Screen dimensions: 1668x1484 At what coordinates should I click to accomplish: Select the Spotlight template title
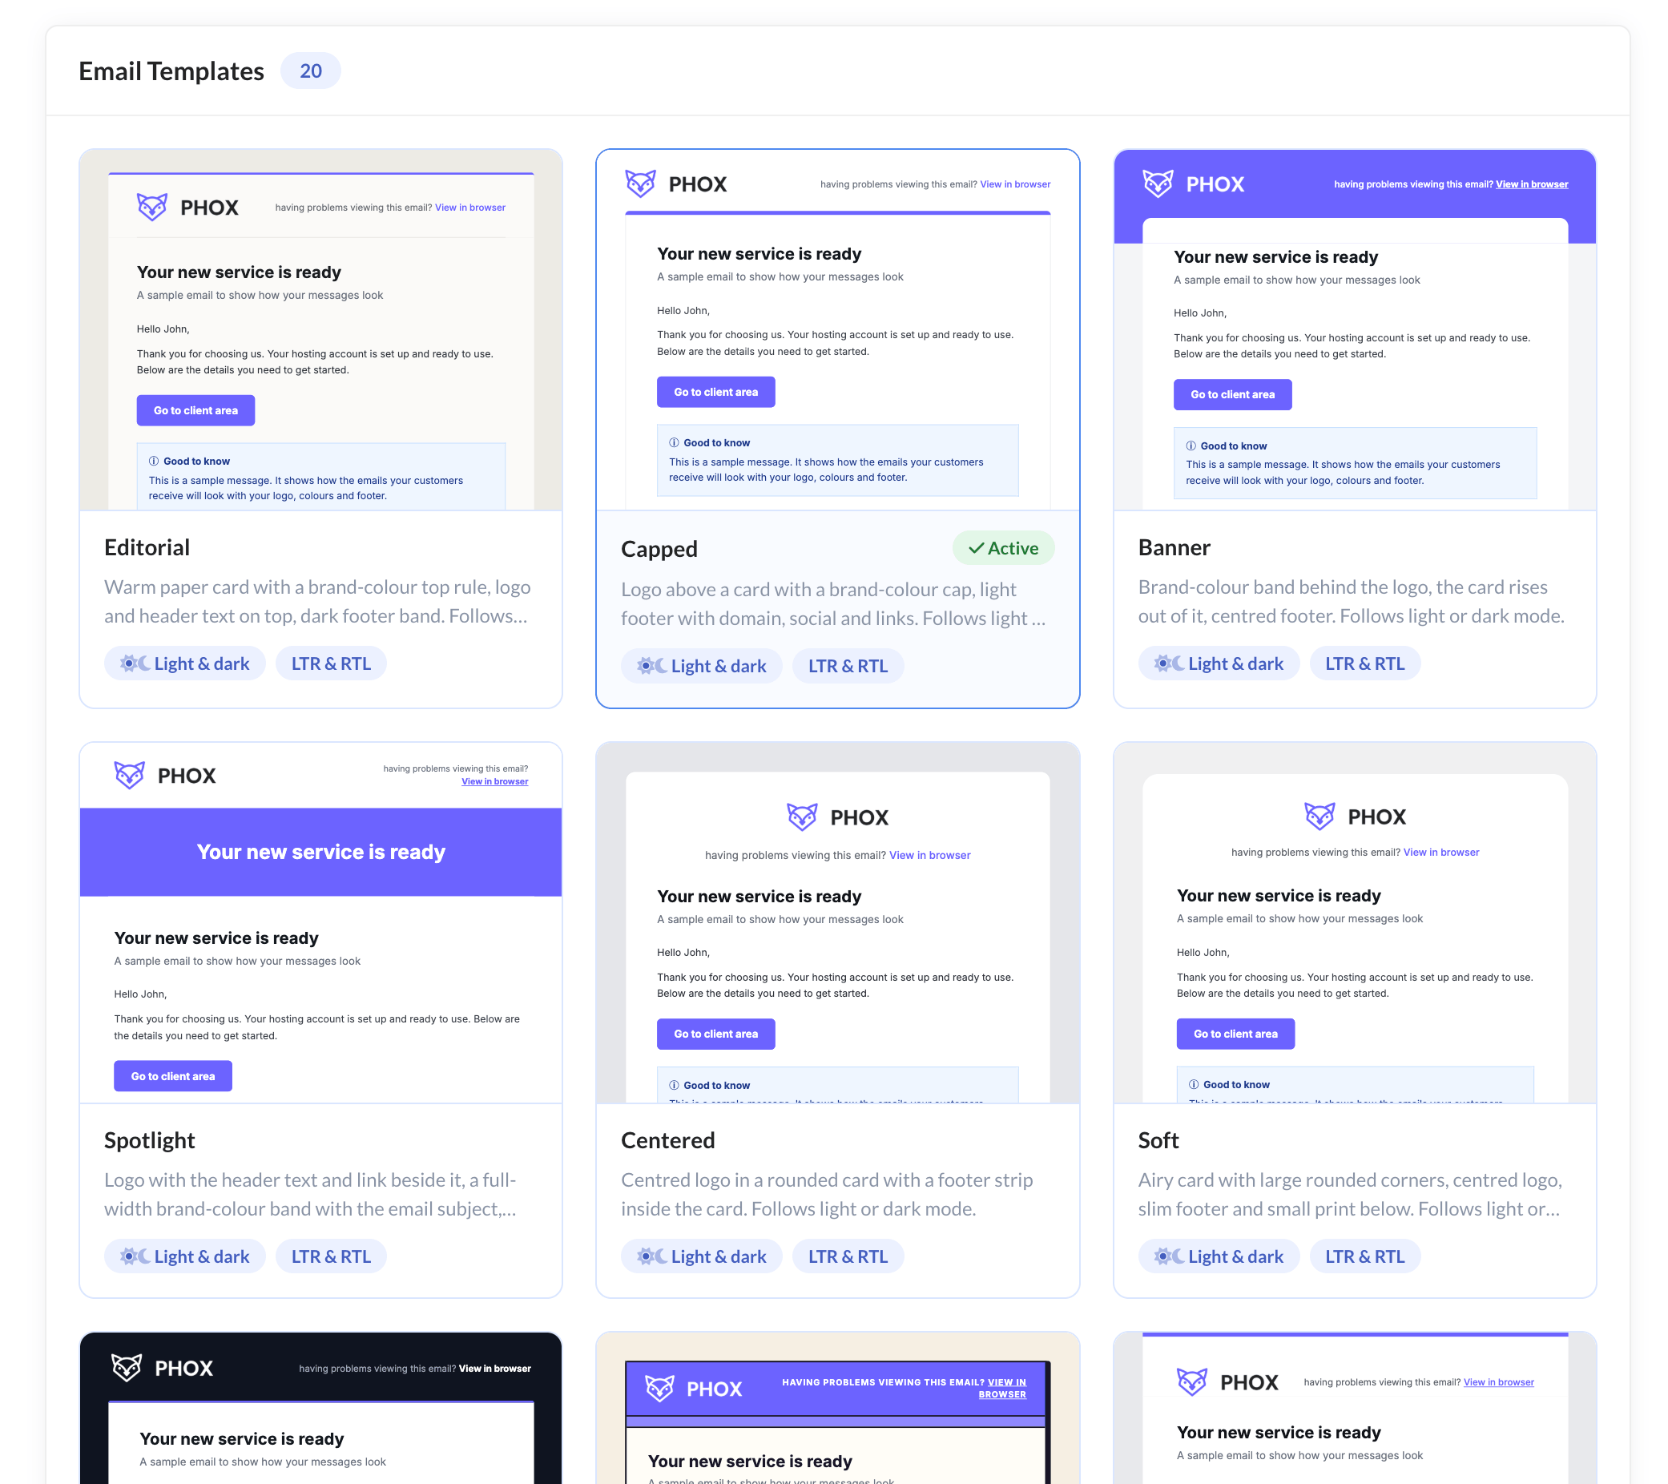click(x=149, y=1139)
